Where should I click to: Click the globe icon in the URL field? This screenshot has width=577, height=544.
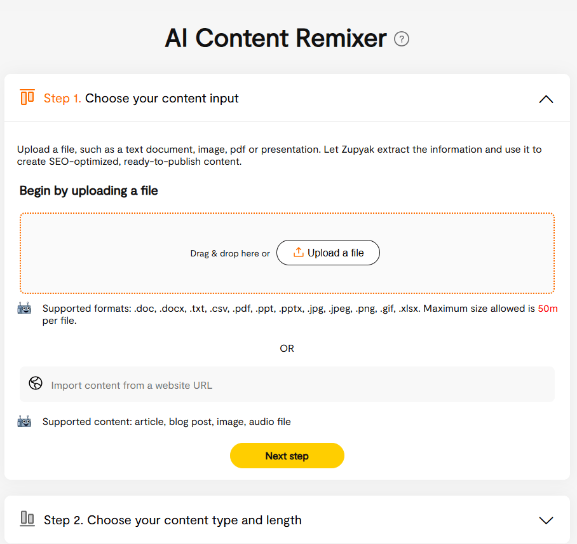36,383
